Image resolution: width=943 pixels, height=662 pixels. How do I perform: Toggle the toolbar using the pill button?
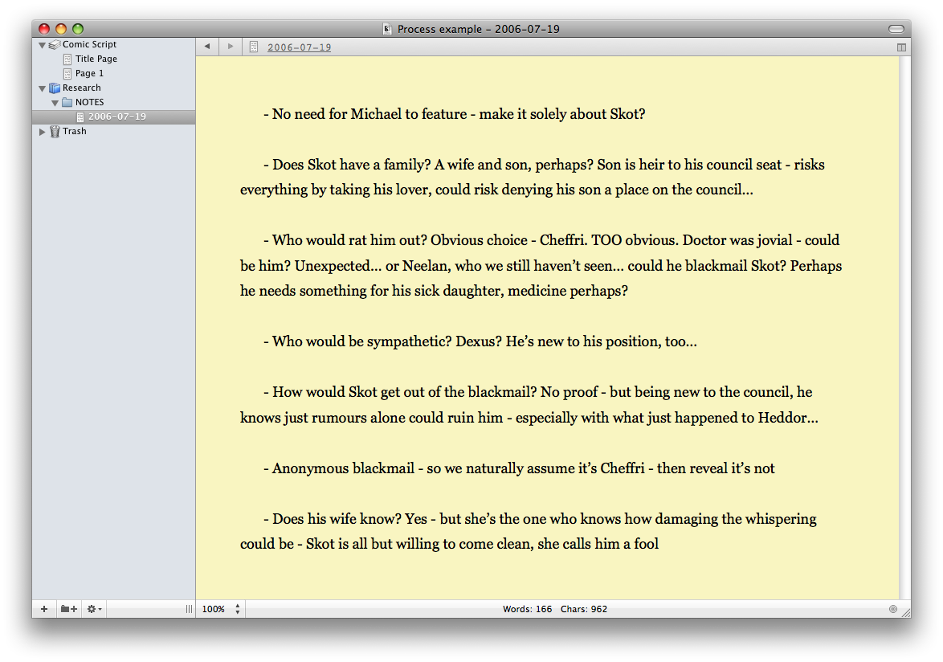click(x=896, y=29)
